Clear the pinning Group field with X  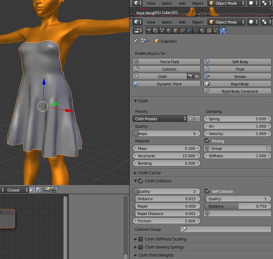click(x=268, y=148)
